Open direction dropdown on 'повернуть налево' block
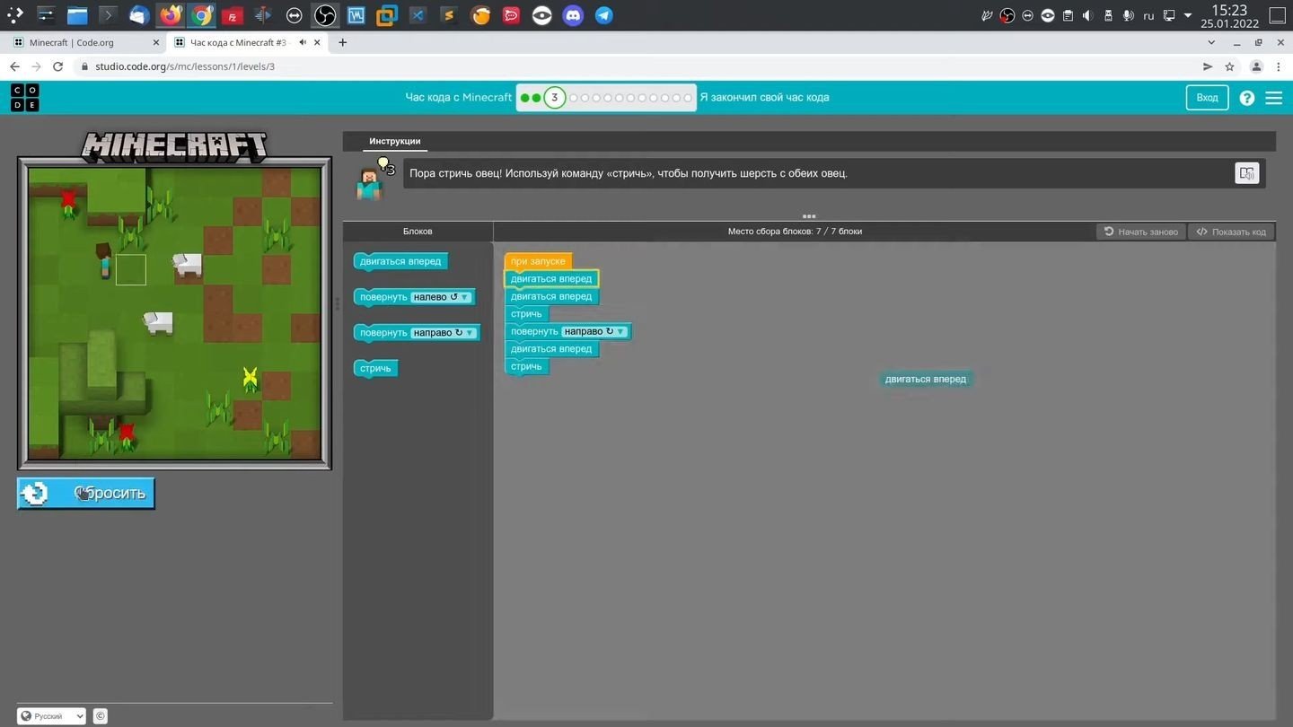Viewport: 1293px width, 727px height. pos(464,297)
